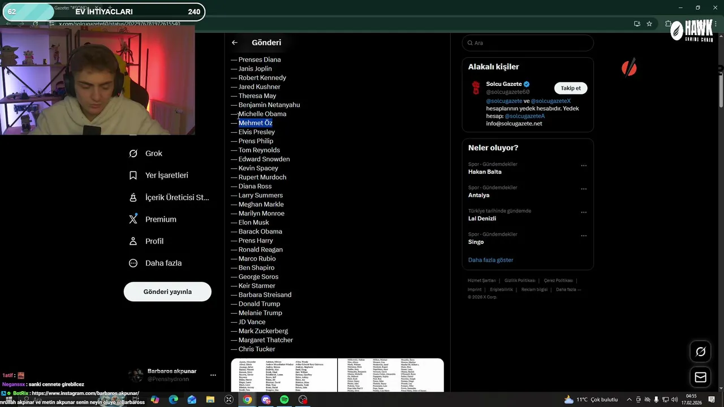This screenshot has height=407, width=724.
Task: Click the name Edward Snowden
Action: 264,159
